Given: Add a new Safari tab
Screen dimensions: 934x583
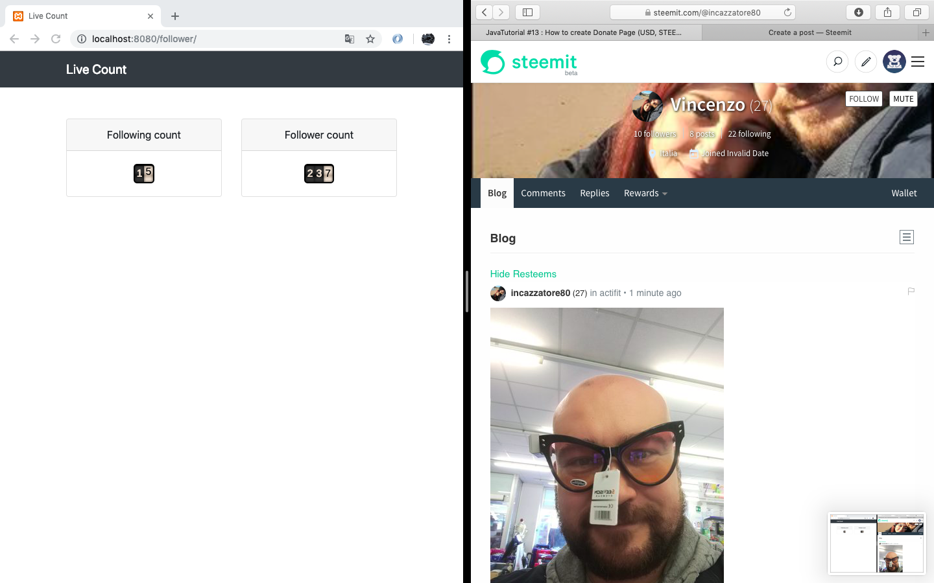Looking at the screenshot, I should 926,32.
